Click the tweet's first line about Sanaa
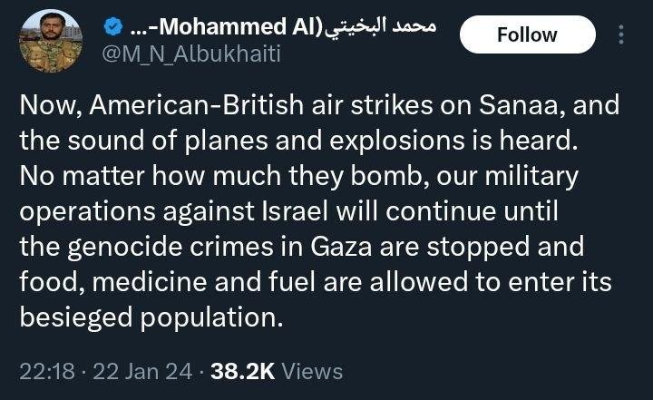This screenshot has height=400, width=653. (317, 105)
